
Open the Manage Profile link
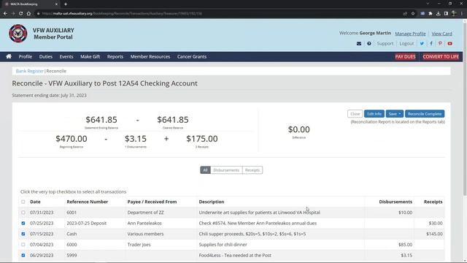click(x=410, y=34)
